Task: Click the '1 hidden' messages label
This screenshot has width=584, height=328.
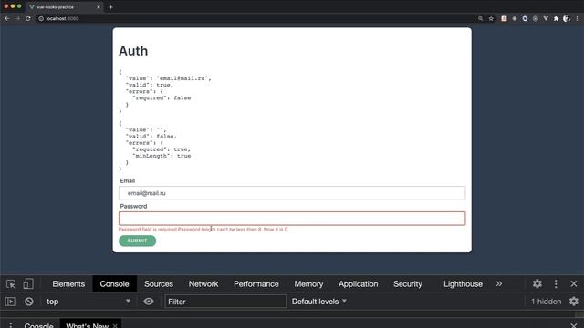Action: [x=546, y=302]
